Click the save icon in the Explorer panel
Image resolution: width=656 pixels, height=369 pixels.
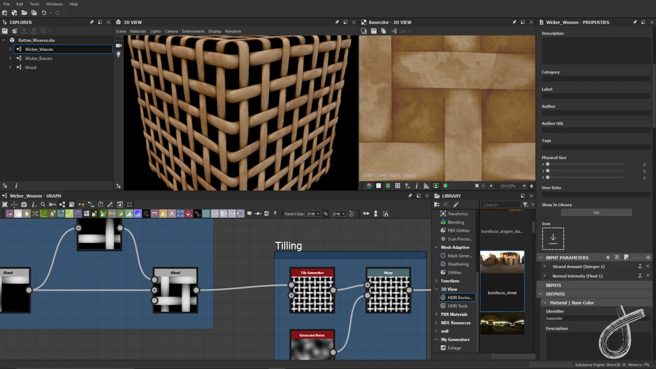(5, 31)
